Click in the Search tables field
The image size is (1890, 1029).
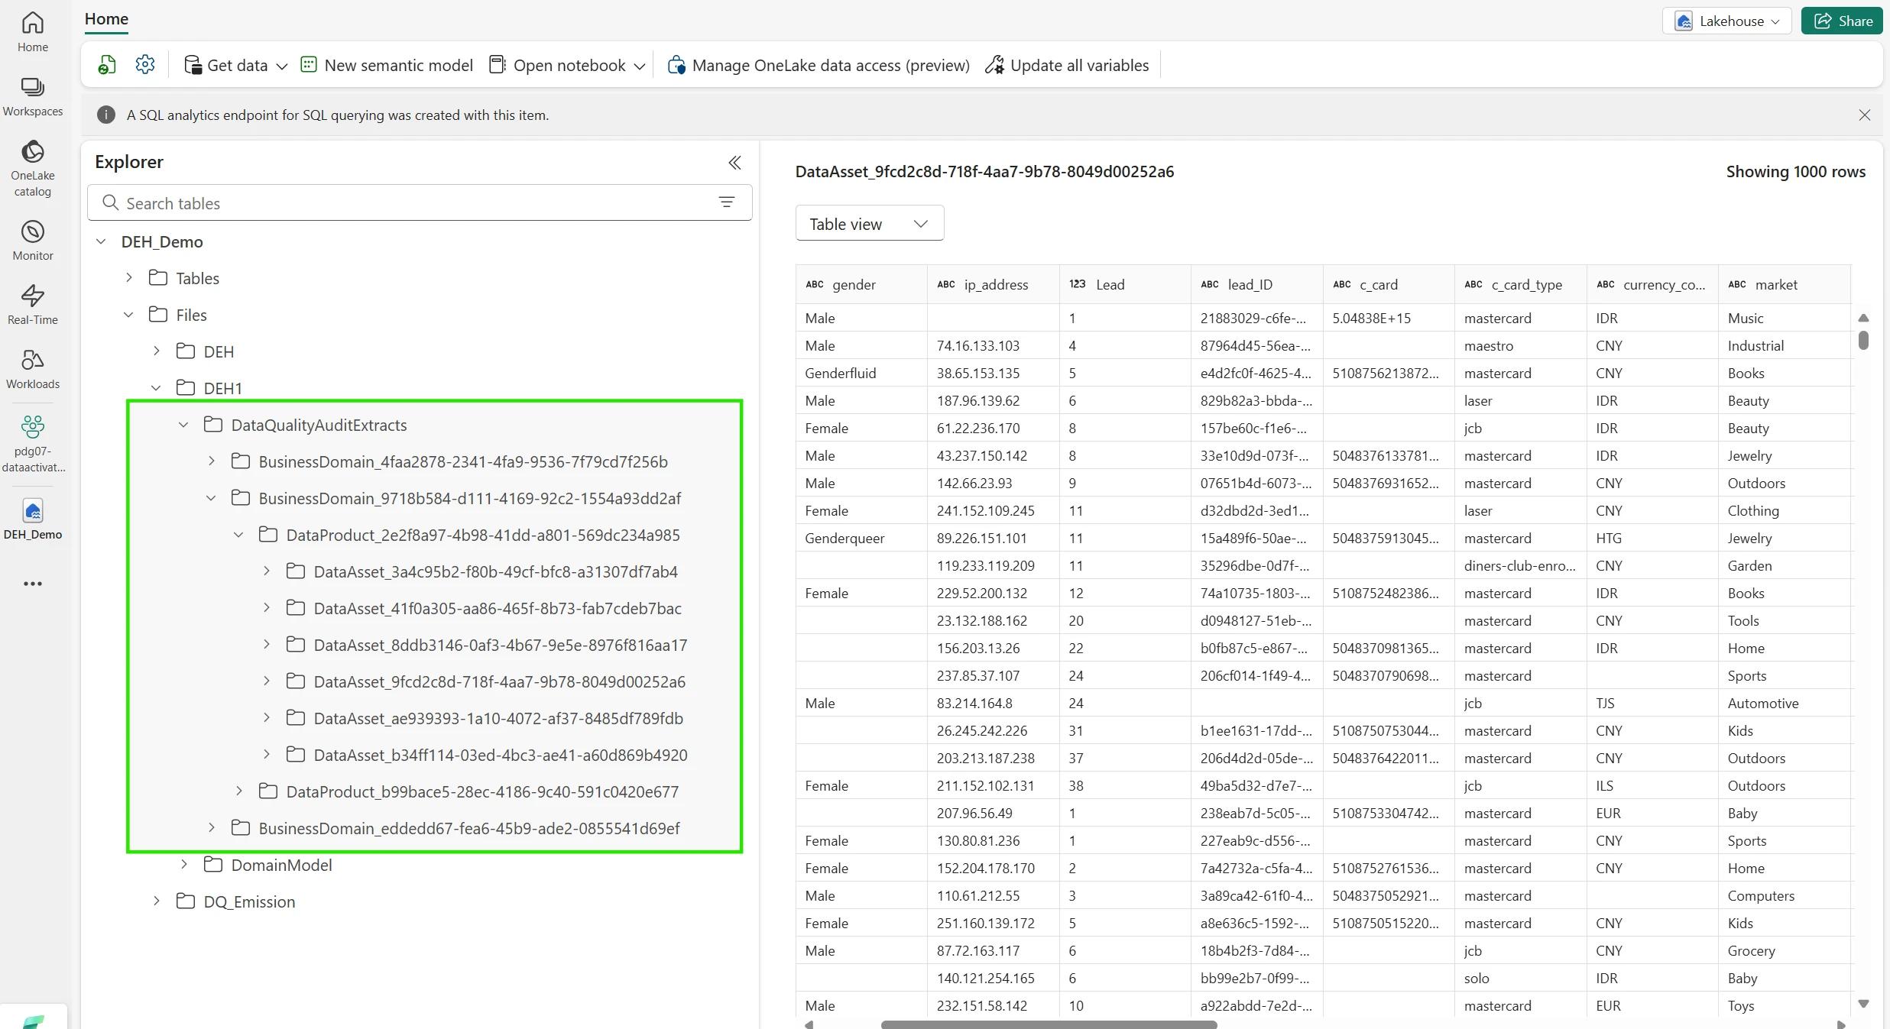point(413,202)
